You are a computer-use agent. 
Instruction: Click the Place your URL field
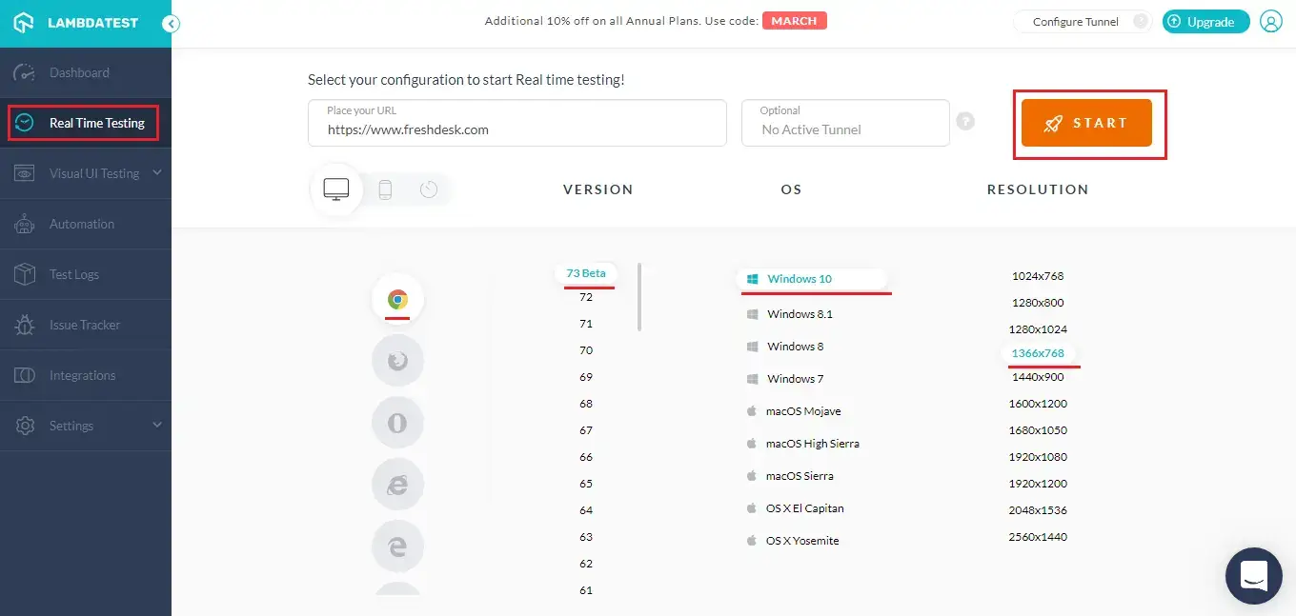516,129
